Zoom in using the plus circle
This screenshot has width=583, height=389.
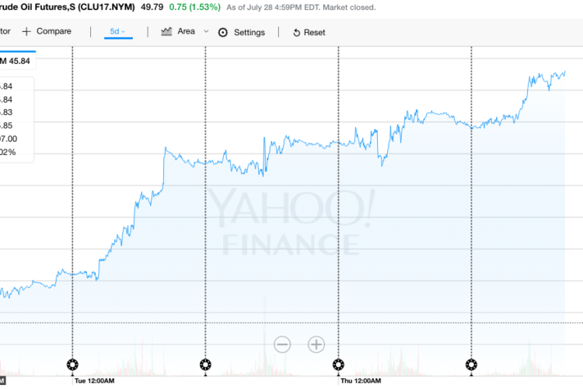coord(316,344)
